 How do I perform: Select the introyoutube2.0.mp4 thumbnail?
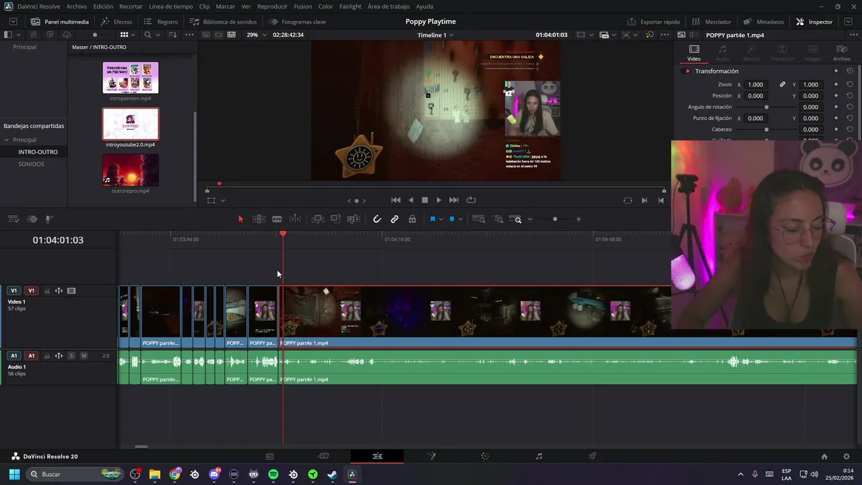coord(131,124)
